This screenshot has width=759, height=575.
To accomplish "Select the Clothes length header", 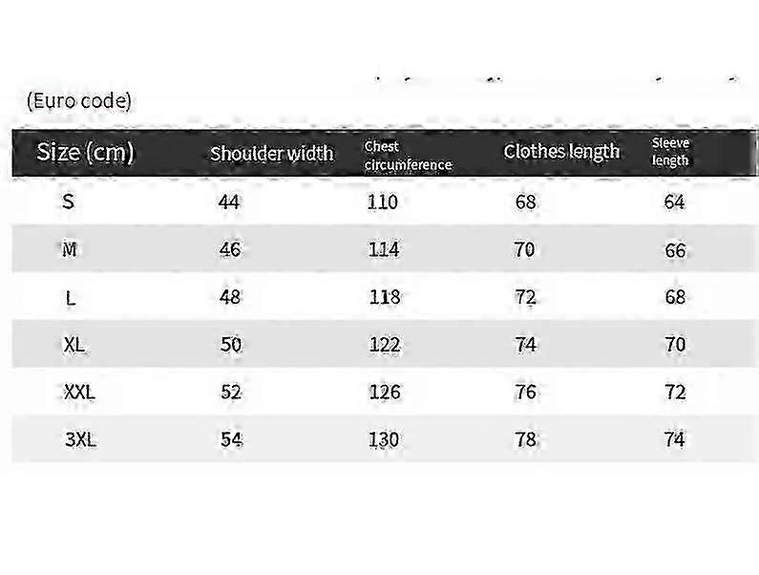I will click(x=561, y=152).
